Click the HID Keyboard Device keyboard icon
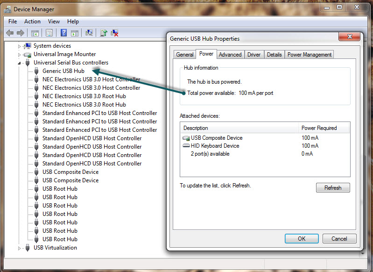The width and height of the screenshot is (373, 272). 186,145
